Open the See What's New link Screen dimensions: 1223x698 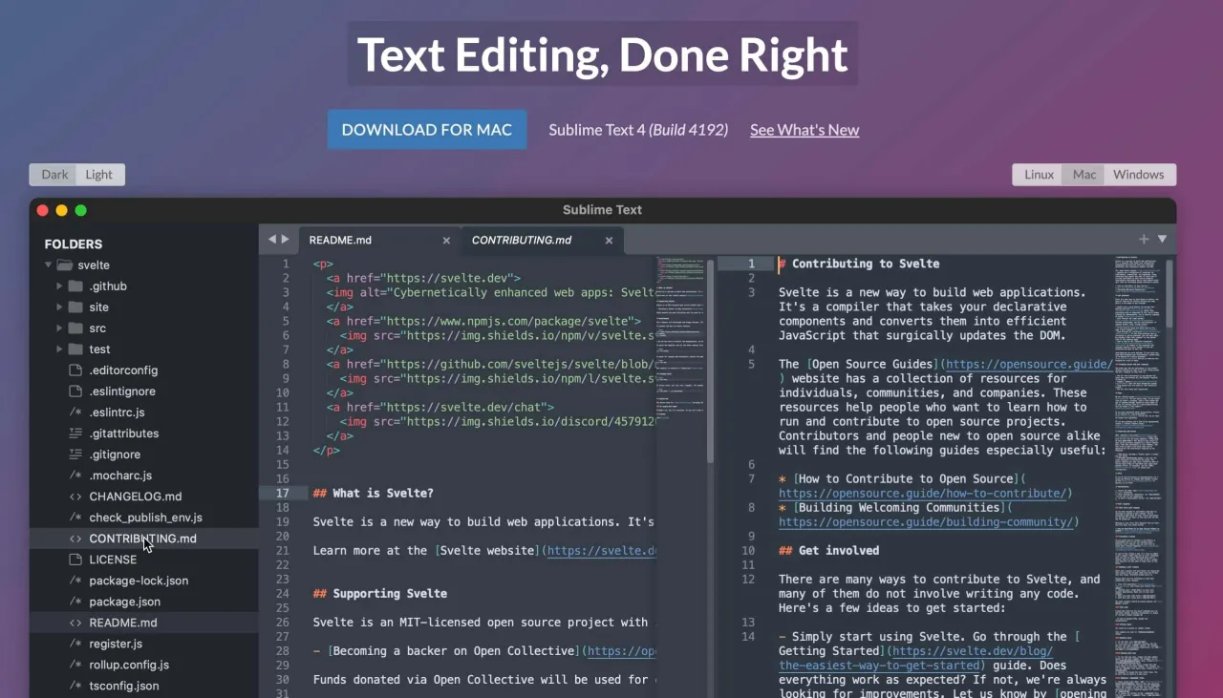[x=804, y=130]
